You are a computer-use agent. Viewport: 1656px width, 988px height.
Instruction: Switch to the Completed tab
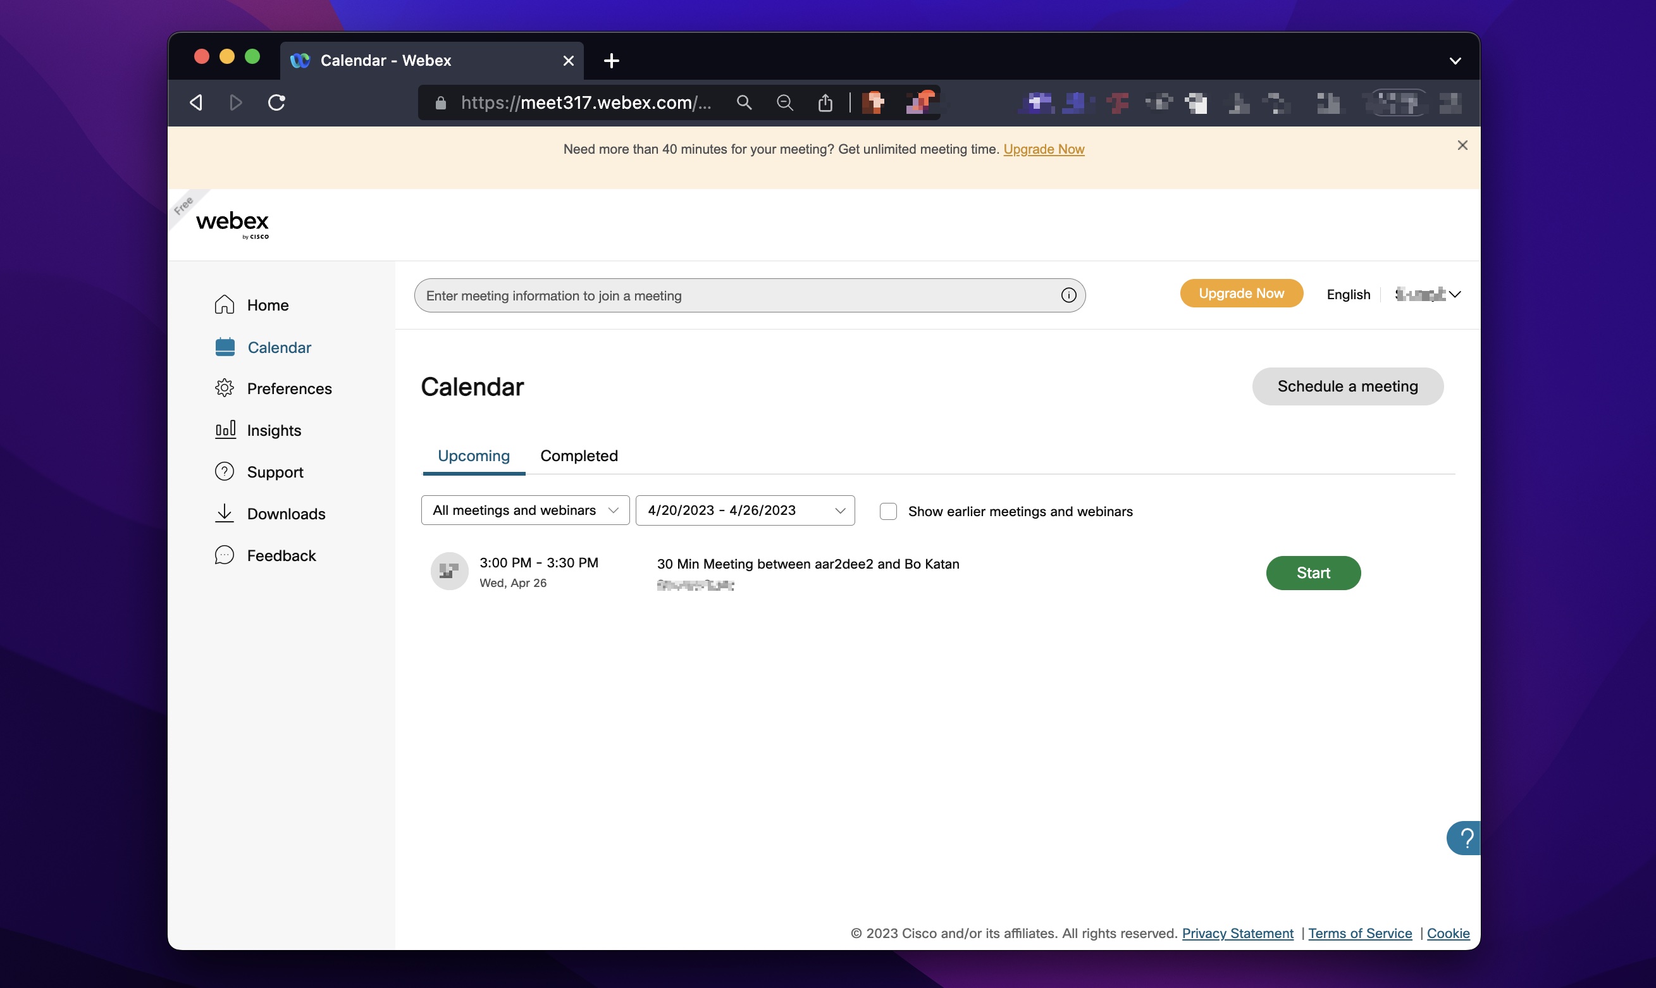(578, 456)
